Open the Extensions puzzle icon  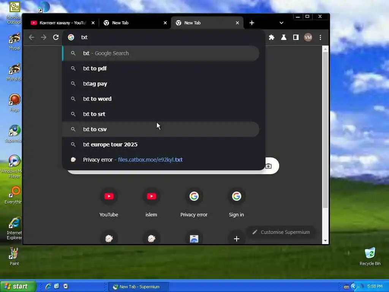click(272, 37)
